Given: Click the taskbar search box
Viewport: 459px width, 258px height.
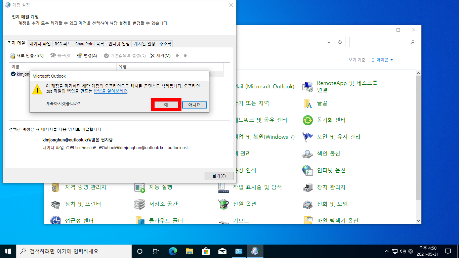Looking at the screenshot, I should pos(74,251).
